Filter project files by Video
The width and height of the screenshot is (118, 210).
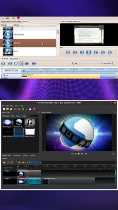click(12, 116)
